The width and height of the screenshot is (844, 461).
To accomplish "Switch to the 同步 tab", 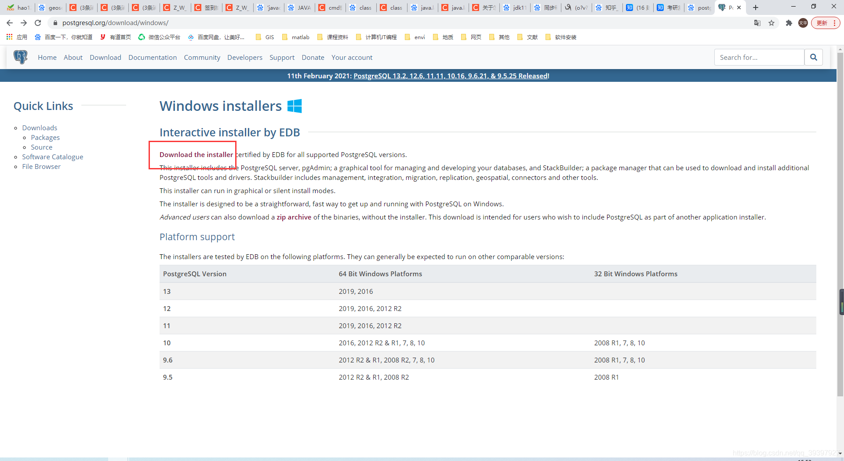I will [546, 7].
